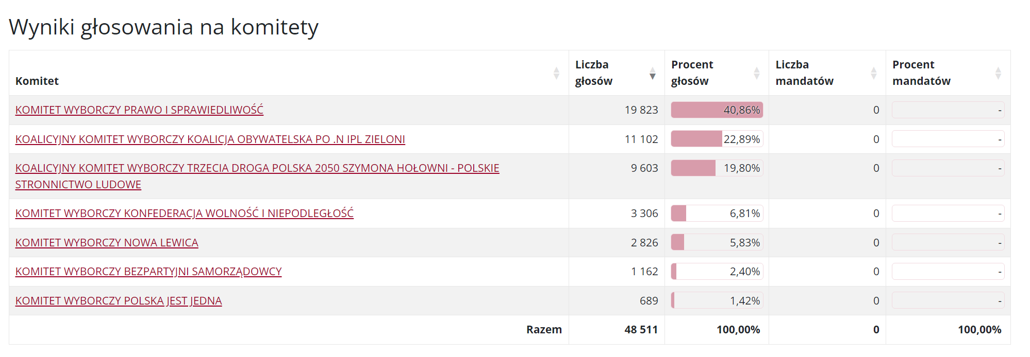Viewport: 1030px width, 357px height.
Task: Open Bezpartyjni Samorządowcy committee link
Action: pos(148,272)
